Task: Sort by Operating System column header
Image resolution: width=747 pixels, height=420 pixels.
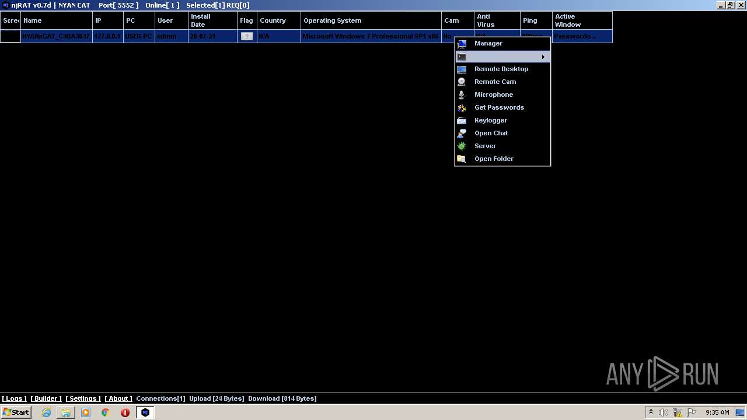Action: click(x=371, y=20)
